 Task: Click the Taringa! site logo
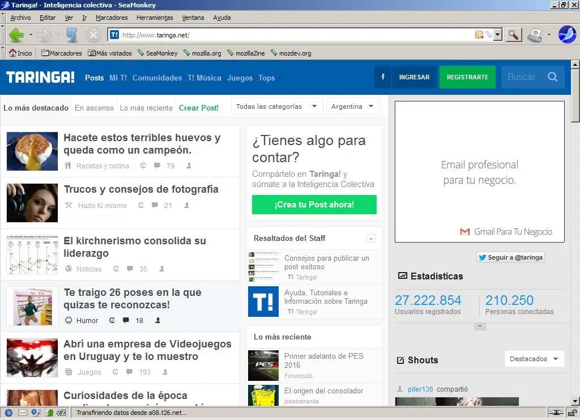(40, 77)
